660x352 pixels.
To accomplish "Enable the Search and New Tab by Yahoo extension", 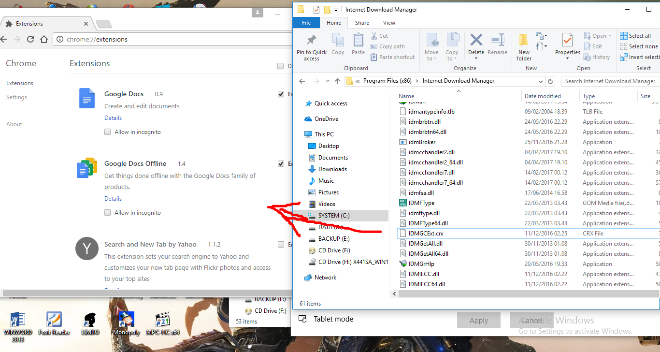I will coord(281,245).
